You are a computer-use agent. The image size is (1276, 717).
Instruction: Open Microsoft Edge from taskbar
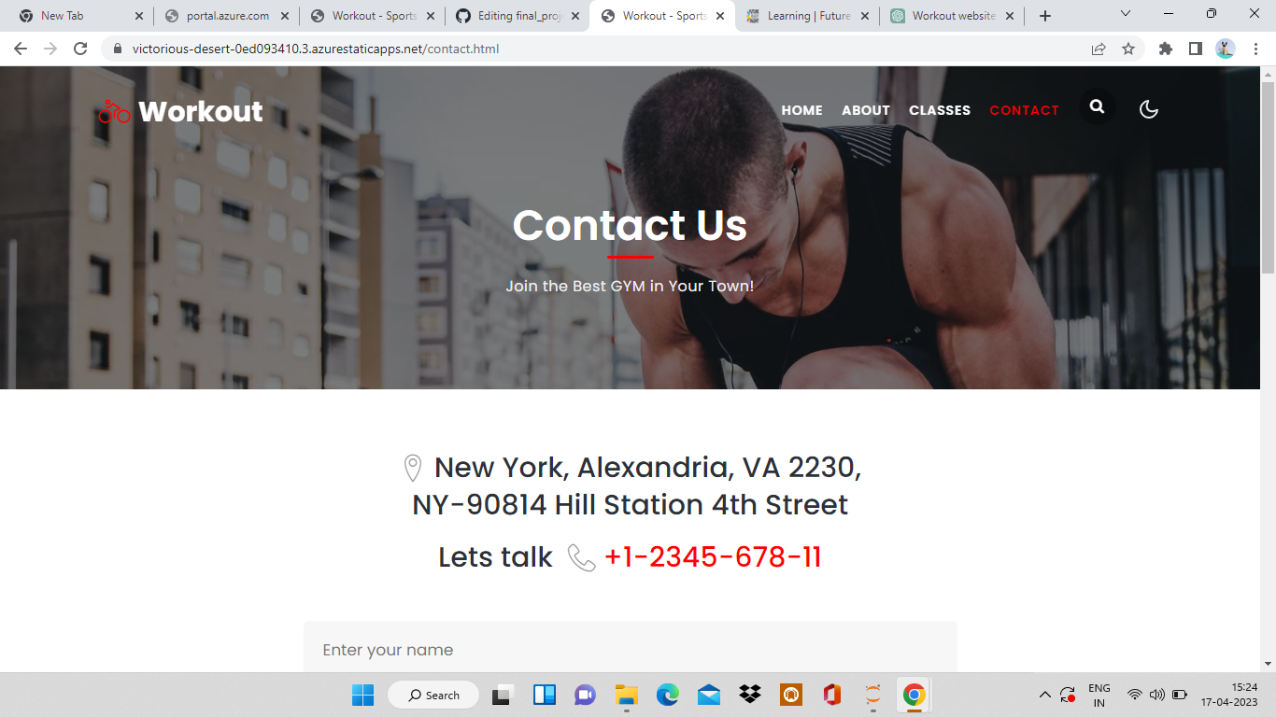(667, 695)
